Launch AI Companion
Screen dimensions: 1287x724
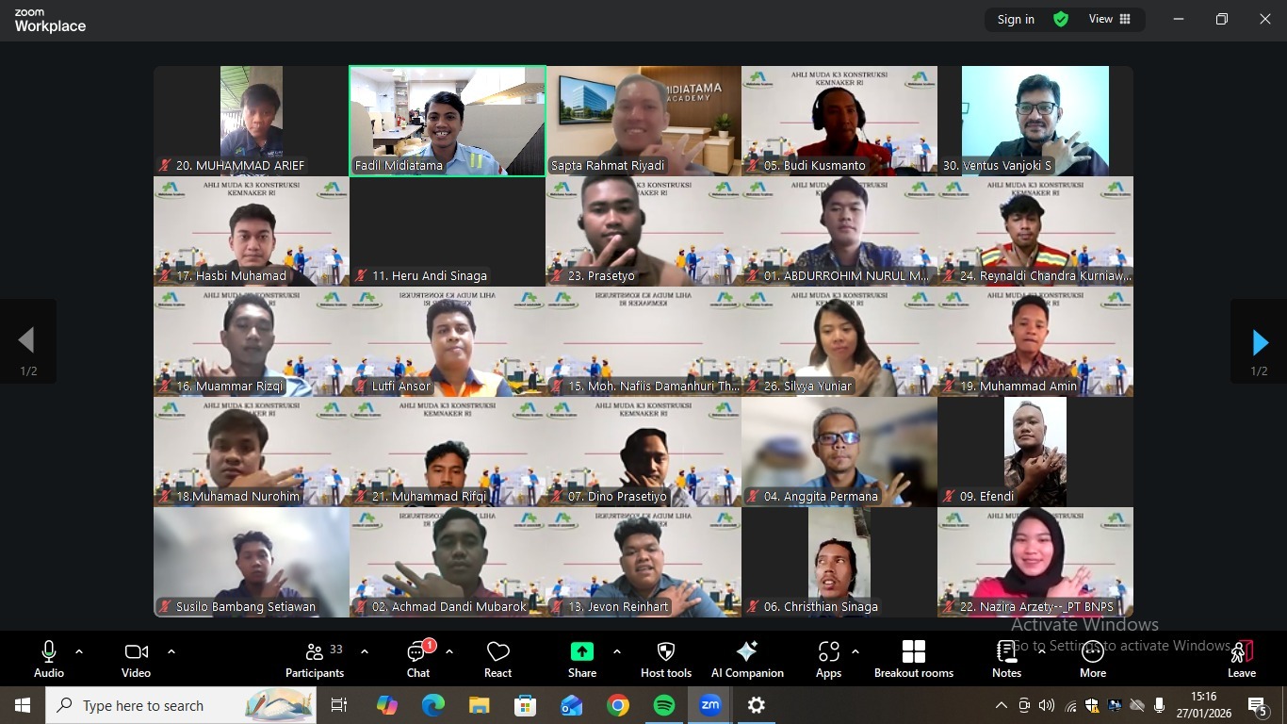747,659
